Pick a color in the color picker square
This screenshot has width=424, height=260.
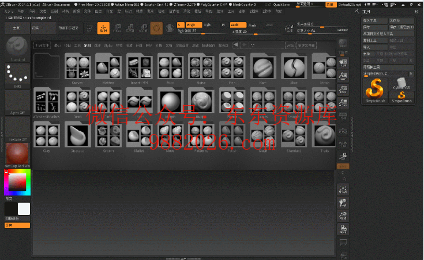[x=17, y=183]
